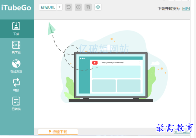196x138 pixels.
Task: Toggle the eye private mode icon
Action: 98,7
